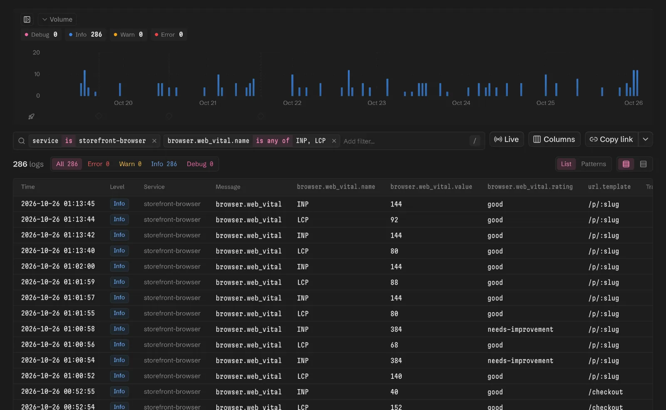The width and height of the screenshot is (666, 410).
Task: Focus the Add filter input field
Action: 404,141
